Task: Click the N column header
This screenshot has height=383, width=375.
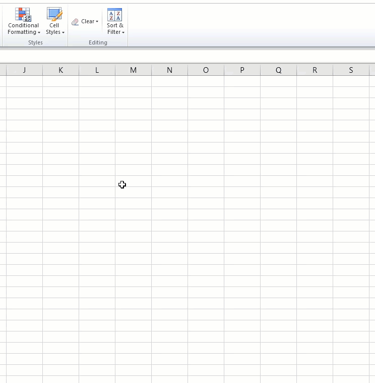Action: [169, 70]
